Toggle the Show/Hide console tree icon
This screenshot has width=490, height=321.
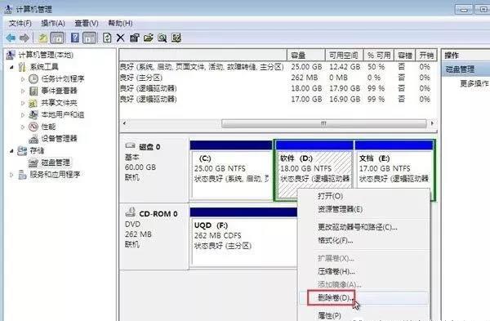(x=57, y=38)
